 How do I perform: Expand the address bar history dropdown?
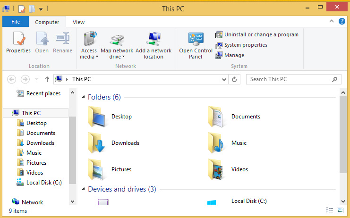tap(224, 80)
